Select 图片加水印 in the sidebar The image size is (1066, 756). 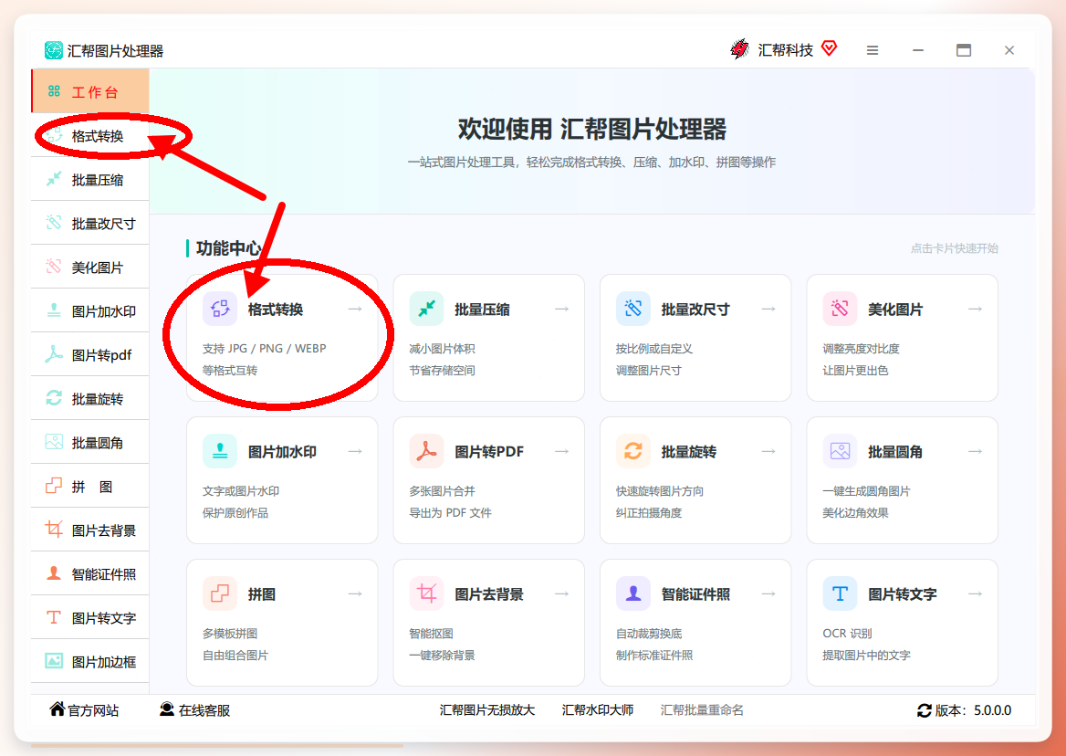(x=89, y=310)
